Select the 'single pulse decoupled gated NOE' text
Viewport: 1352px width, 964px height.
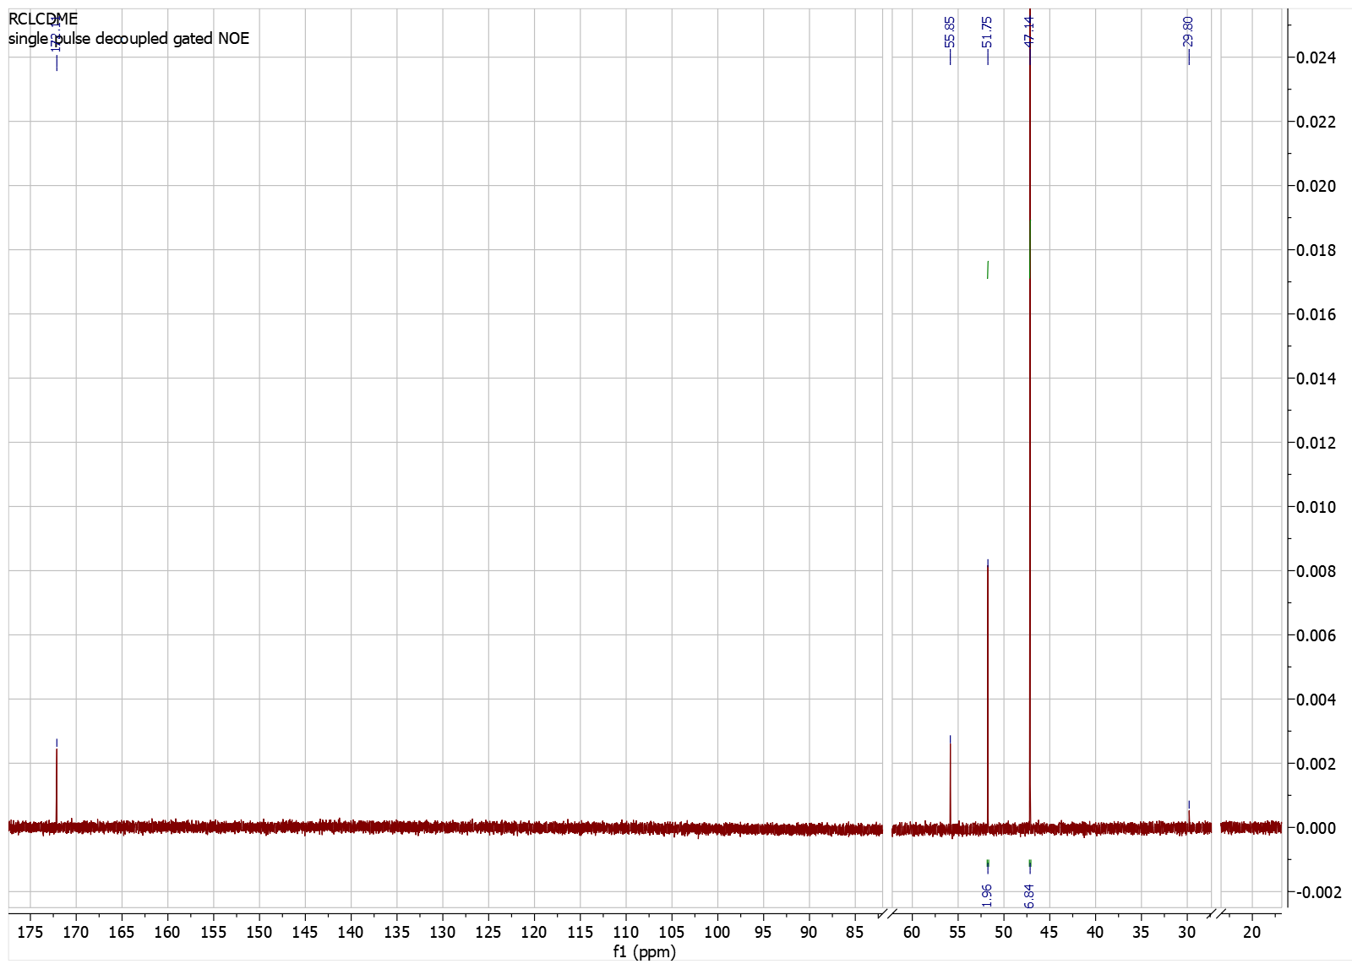[128, 39]
